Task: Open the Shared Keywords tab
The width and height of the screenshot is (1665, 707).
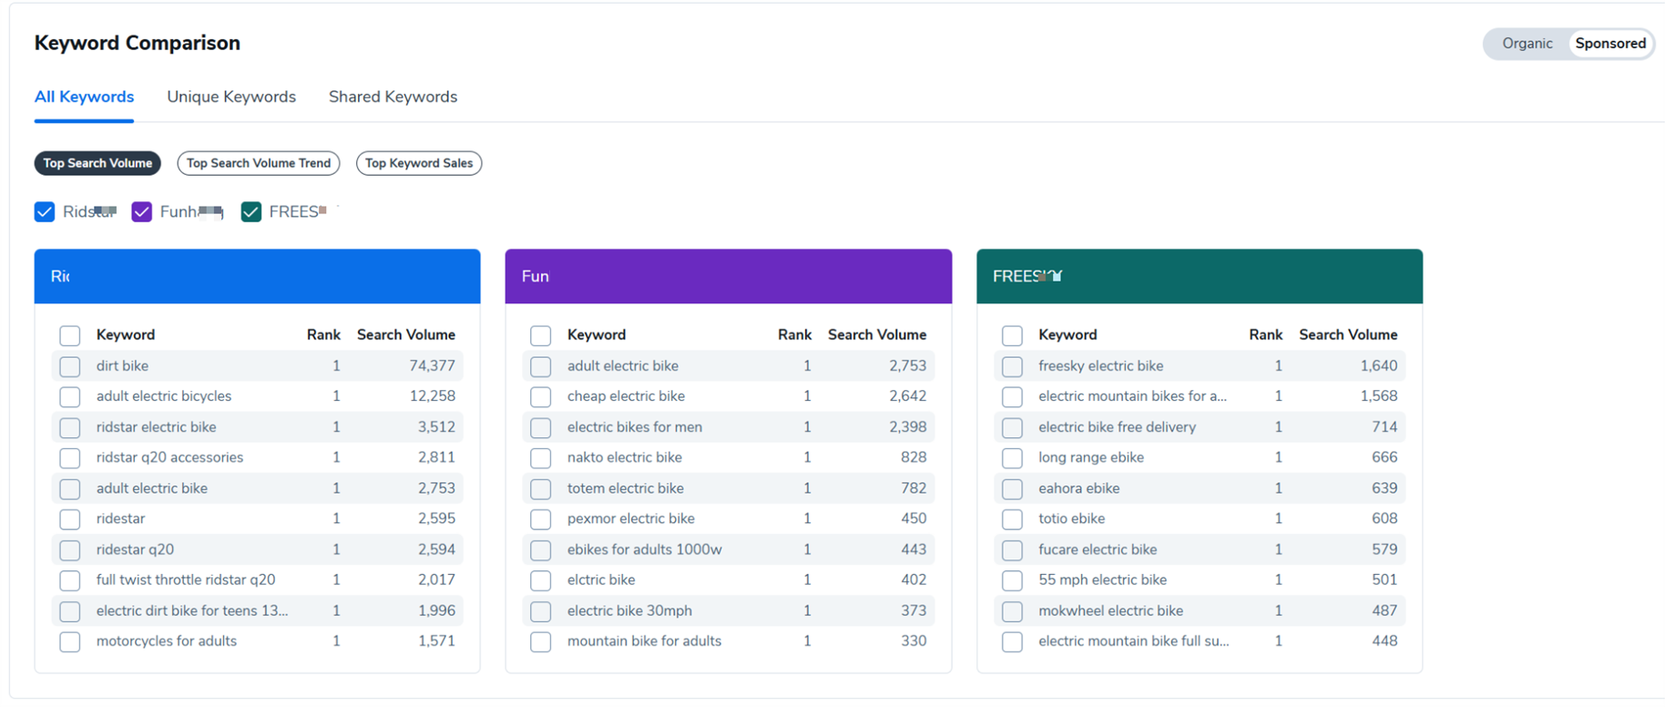Action: point(393,97)
